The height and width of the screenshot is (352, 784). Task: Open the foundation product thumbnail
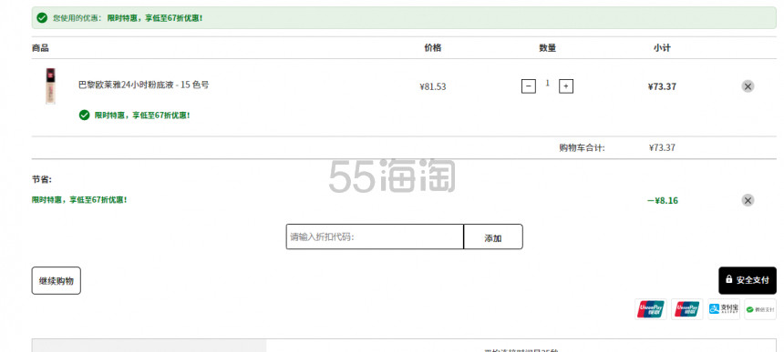point(50,85)
